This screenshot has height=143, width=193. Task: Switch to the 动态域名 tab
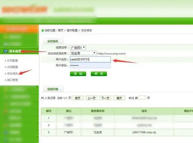coord(53,41)
